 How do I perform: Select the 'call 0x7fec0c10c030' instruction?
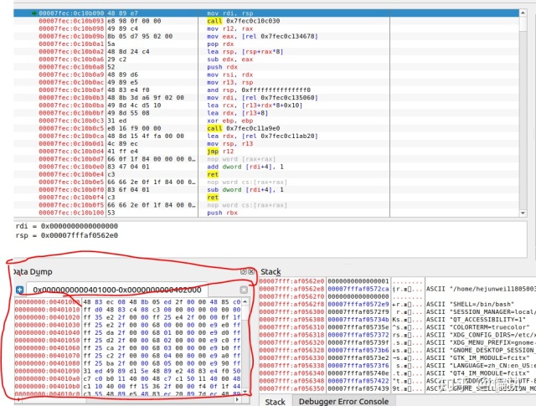click(x=266, y=21)
